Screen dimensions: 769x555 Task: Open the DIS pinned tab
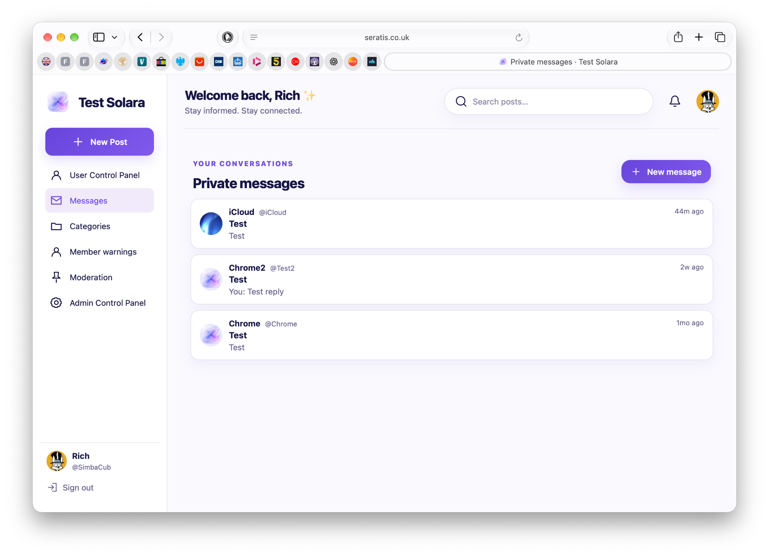click(219, 62)
